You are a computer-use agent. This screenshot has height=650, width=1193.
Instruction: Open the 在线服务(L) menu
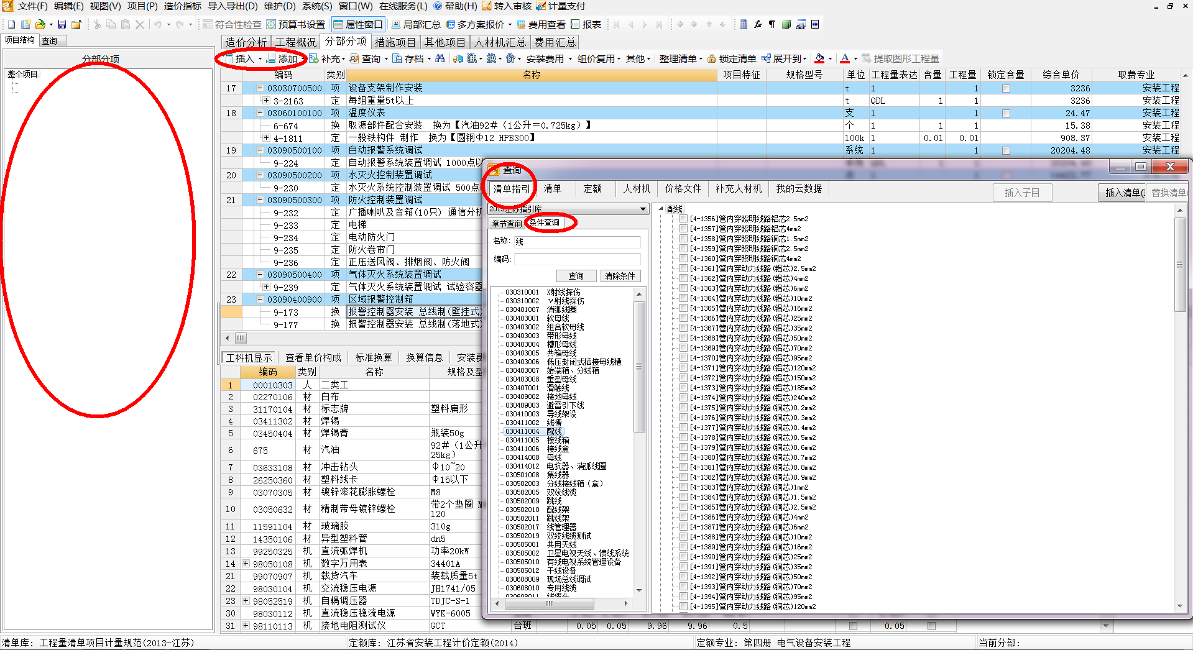tap(403, 6)
